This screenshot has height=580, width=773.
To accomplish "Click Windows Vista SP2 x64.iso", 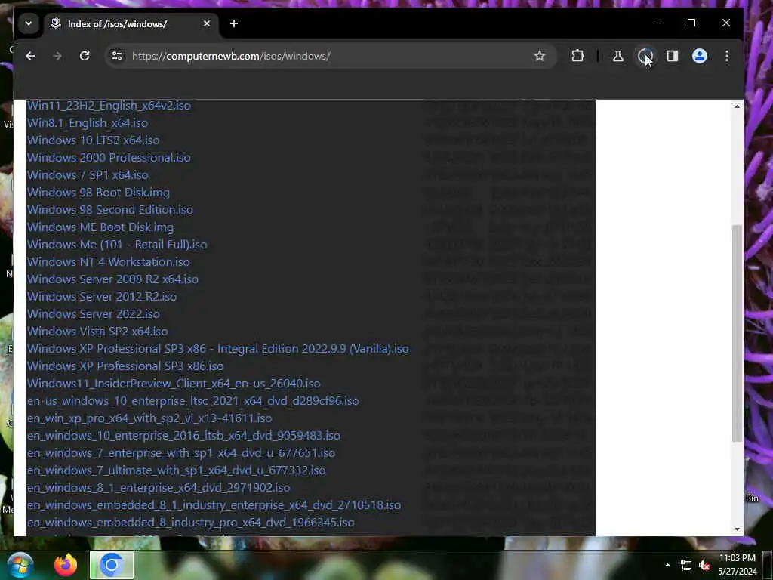I will tap(97, 332).
